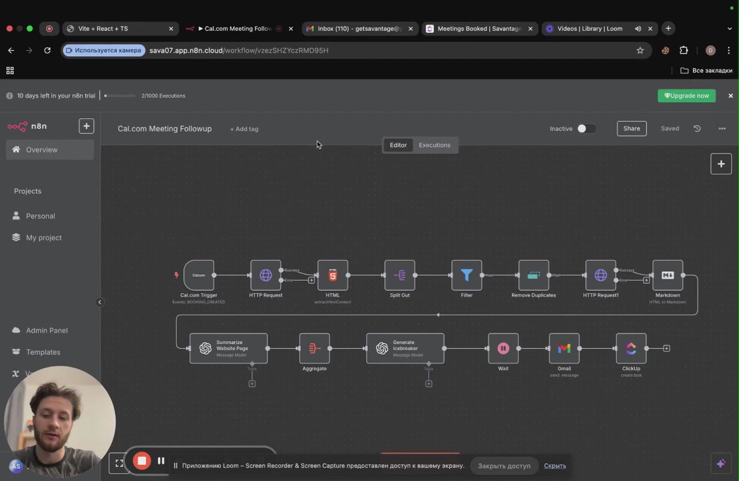Open the HTTP Request node
The height and width of the screenshot is (481, 739).
point(266,275)
